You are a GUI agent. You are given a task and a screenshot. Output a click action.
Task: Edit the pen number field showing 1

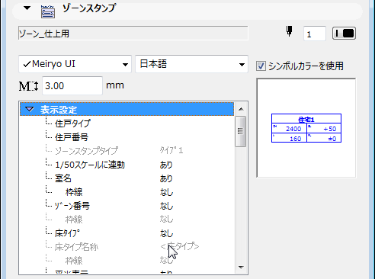tap(315, 34)
